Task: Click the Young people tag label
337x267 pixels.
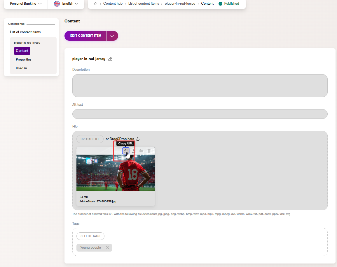Action: point(90,247)
